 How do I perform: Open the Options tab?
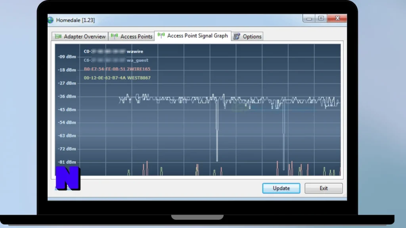pyautogui.click(x=247, y=36)
